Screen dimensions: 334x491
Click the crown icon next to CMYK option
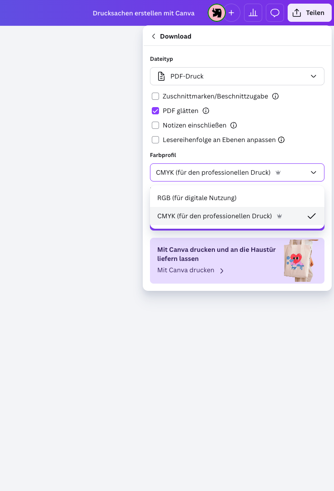(279, 216)
